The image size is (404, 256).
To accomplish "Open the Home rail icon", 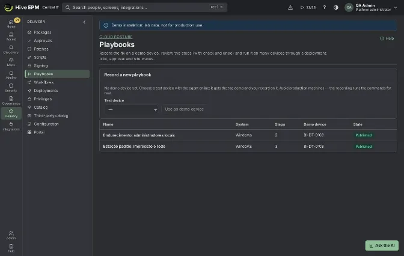I will pos(11,23).
